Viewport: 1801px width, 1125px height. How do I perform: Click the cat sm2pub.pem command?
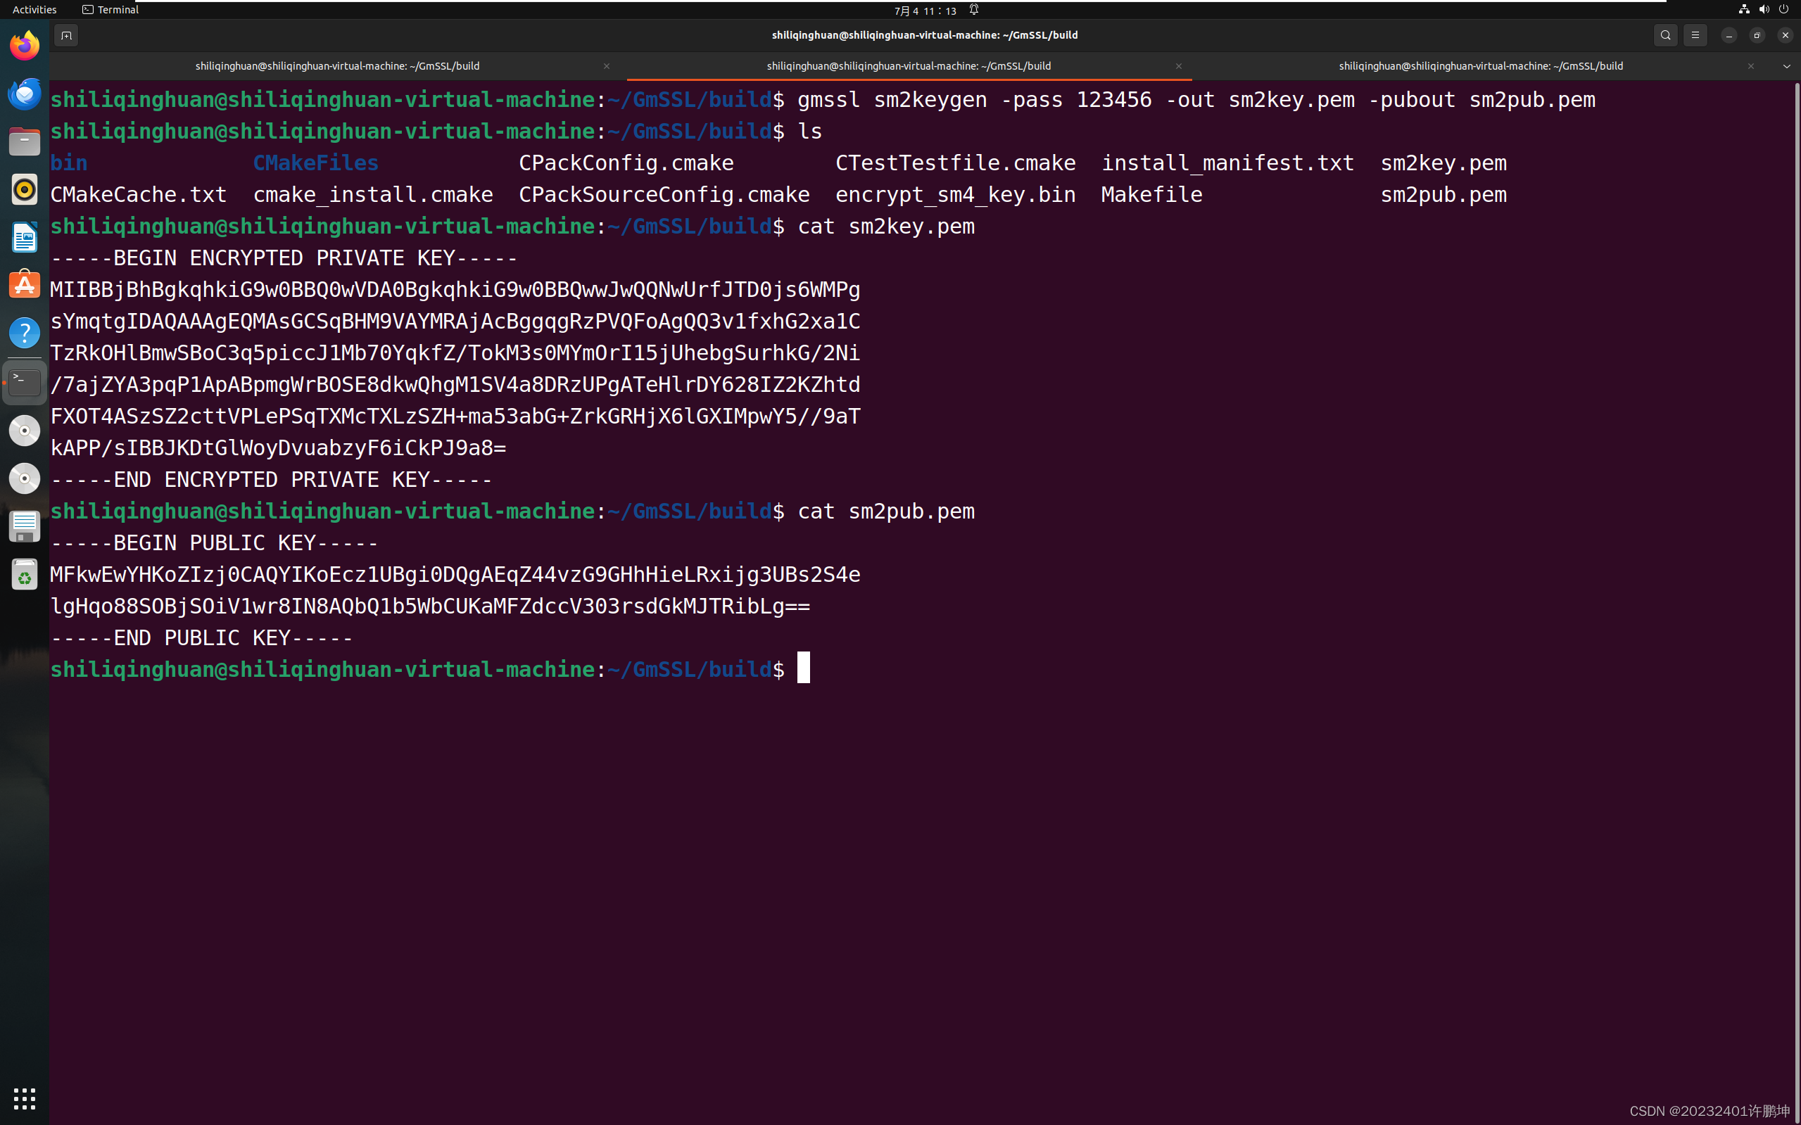(x=886, y=511)
